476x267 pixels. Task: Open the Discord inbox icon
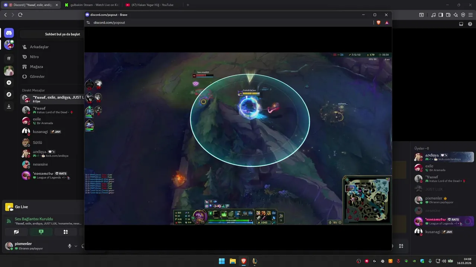pos(461,24)
